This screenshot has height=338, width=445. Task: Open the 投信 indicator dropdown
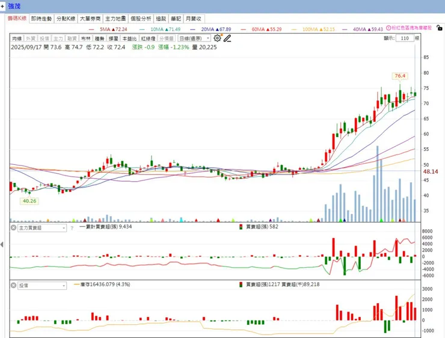42,286
